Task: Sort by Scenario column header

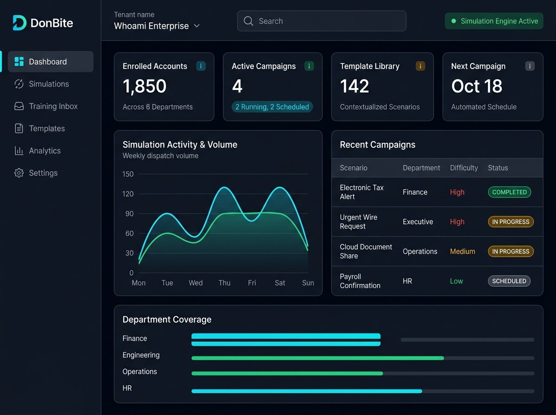Action: pos(354,168)
